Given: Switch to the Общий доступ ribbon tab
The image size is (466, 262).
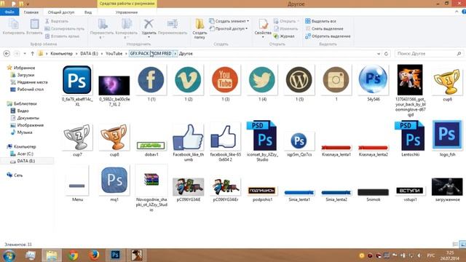Looking at the screenshot, I should (61, 12).
